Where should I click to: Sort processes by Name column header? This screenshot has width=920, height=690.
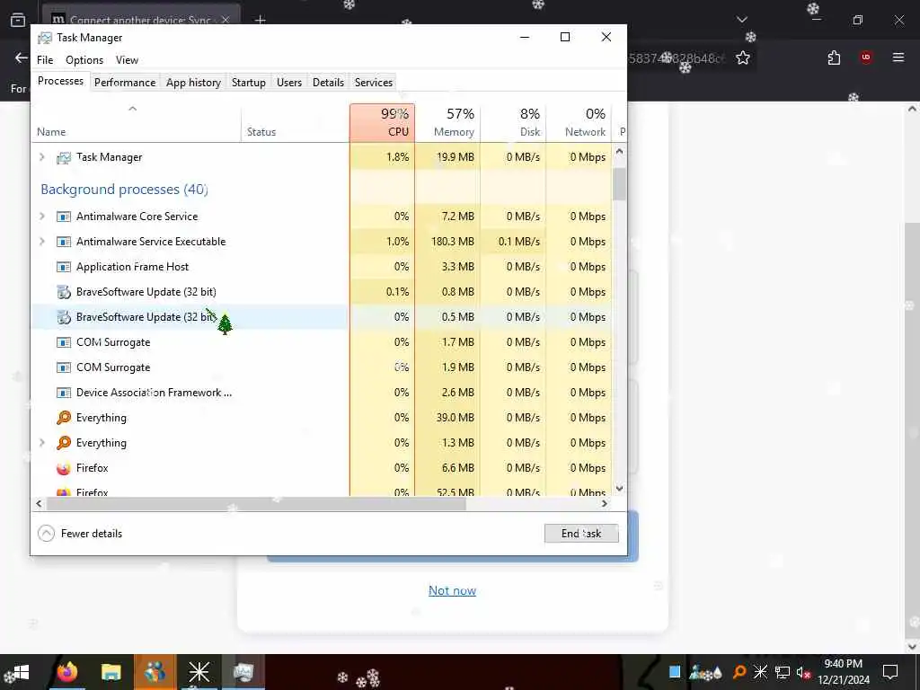click(137, 122)
